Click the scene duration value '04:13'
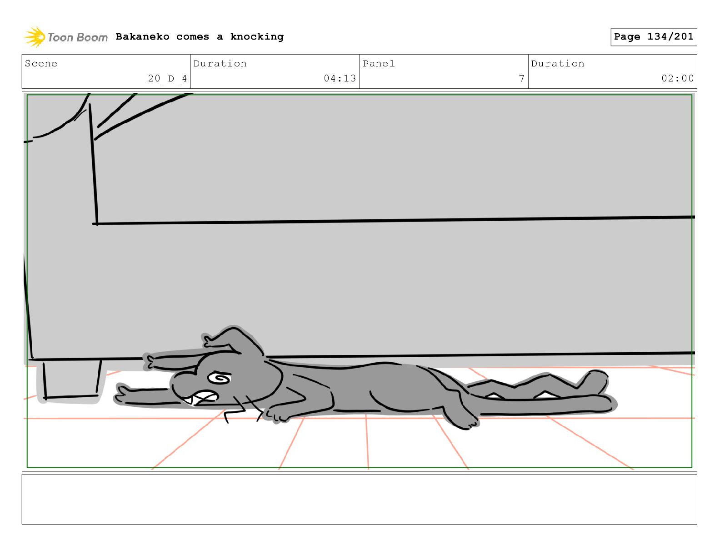720x557 pixels. [340, 78]
